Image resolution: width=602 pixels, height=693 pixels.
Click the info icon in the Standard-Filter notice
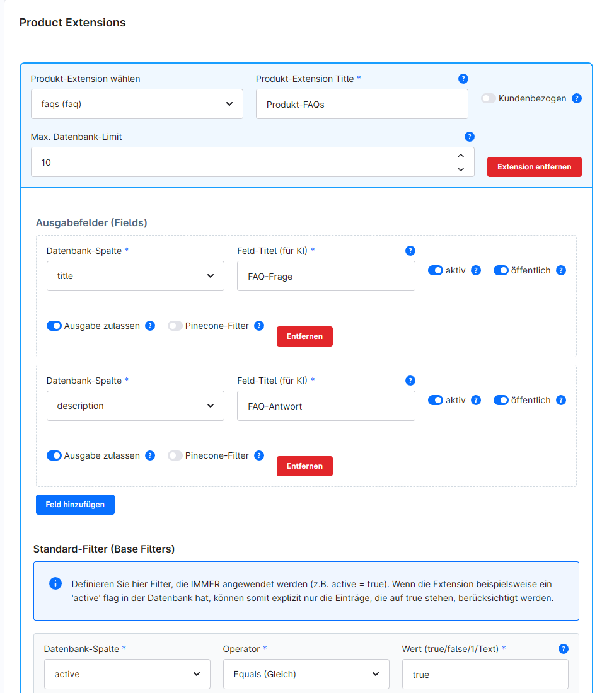pyautogui.click(x=55, y=584)
